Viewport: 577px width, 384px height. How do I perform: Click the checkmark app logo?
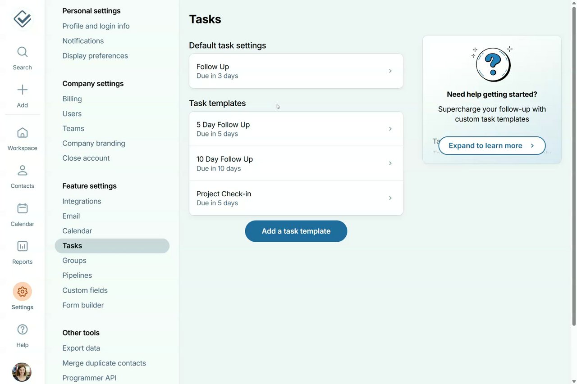(x=22, y=19)
